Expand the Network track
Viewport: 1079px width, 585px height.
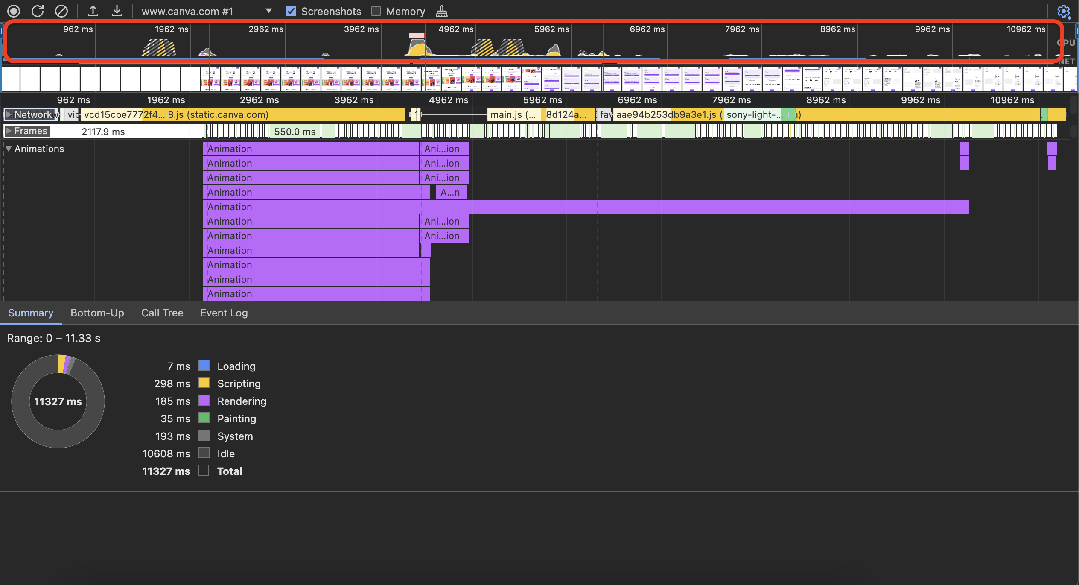pyautogui.click(x=9, y=114)
